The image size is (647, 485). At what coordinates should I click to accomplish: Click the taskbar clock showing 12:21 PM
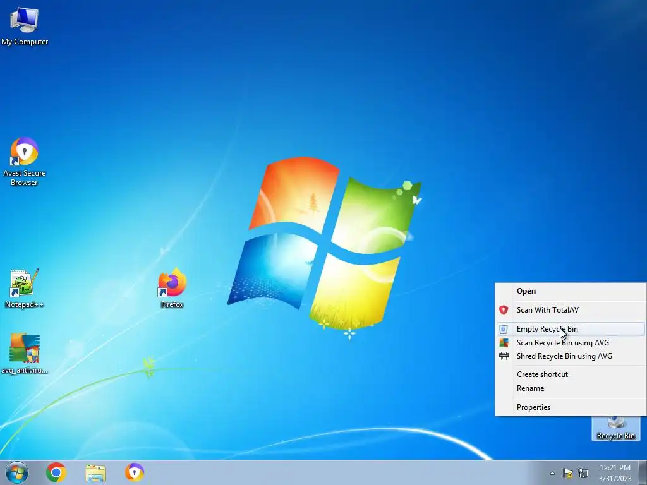[615, 472]
